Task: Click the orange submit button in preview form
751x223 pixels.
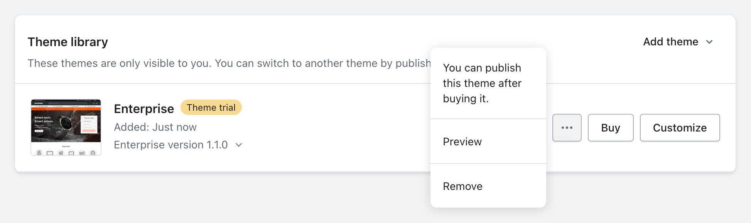Action: point(89,130)
